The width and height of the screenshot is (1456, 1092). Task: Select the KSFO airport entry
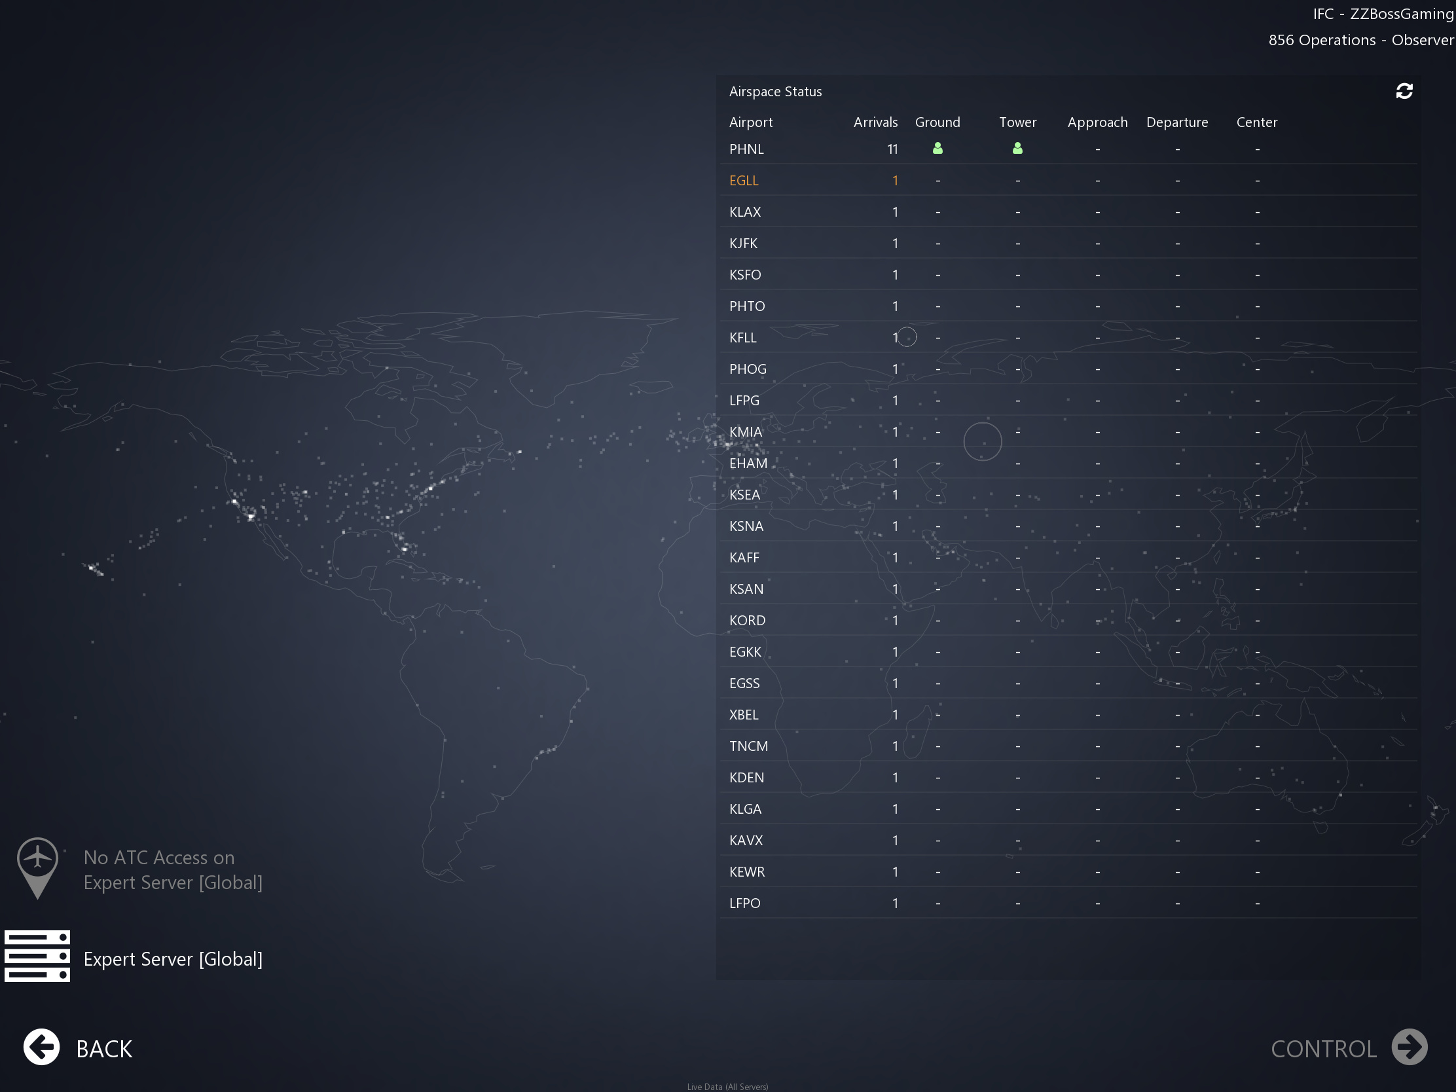[x=744, y=275]
